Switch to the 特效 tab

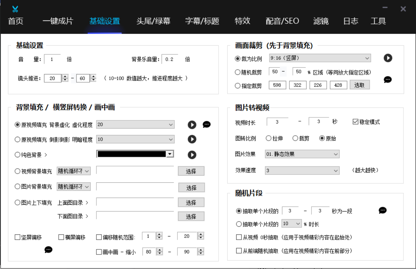(242, 21)
